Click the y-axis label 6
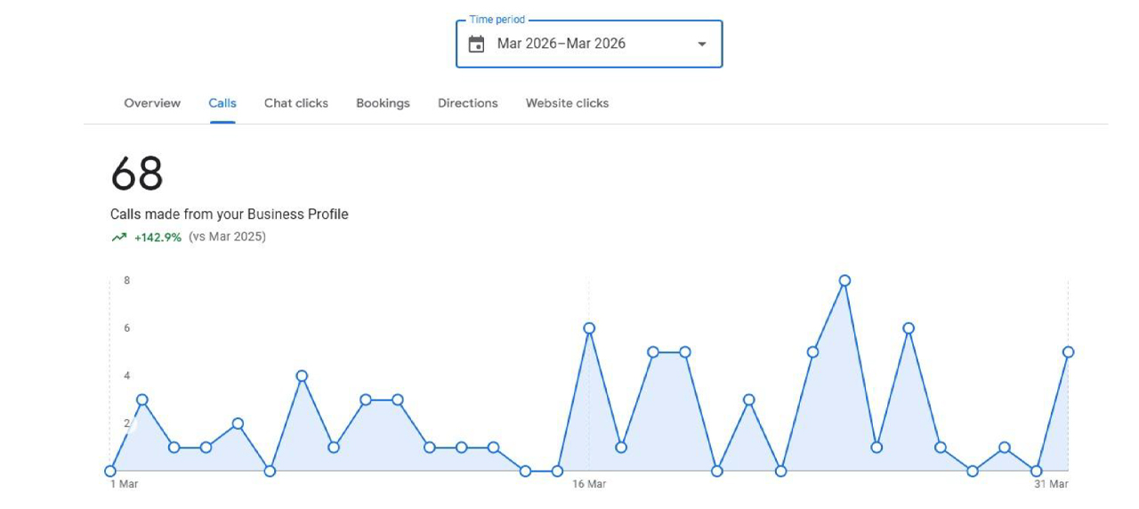 pos(127,328)
